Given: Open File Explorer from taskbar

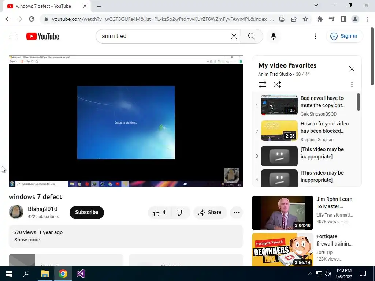Looking at the screenshot, I should (45, 274).
